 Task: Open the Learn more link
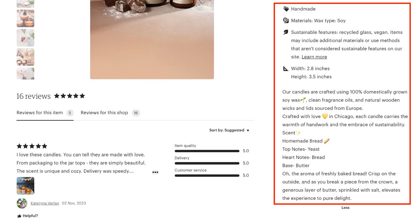point(314,57)
